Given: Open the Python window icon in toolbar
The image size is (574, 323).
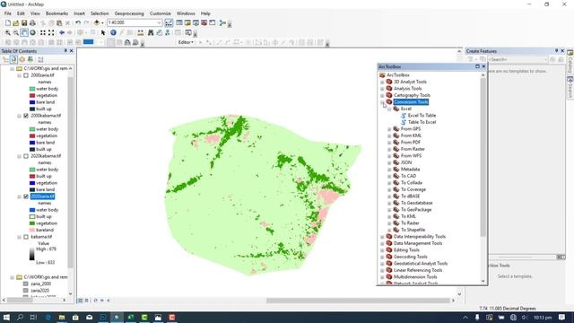Looking at the screenshot, I should tap(212, 23).
